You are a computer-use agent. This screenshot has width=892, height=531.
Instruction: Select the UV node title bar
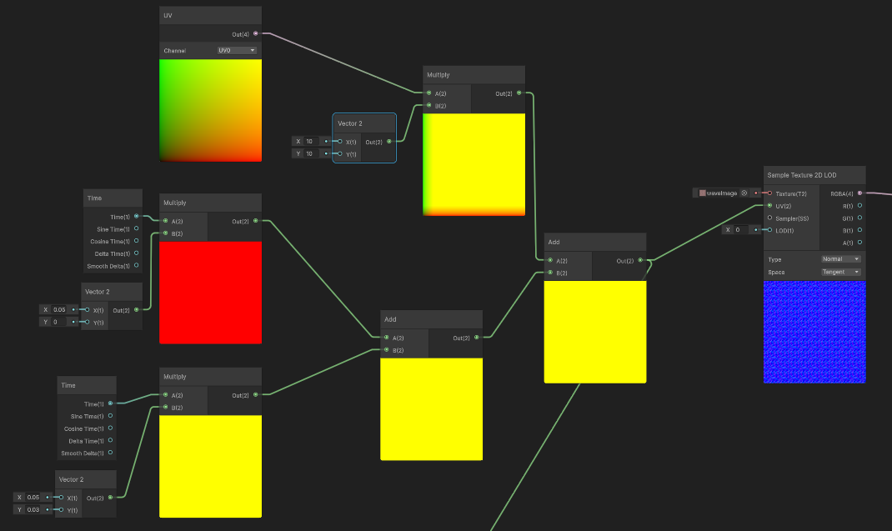(x=210, y=15)
